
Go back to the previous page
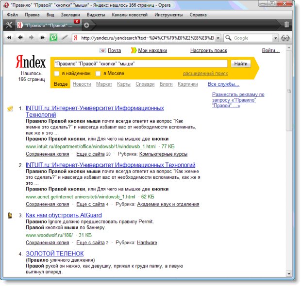point(20,38)
